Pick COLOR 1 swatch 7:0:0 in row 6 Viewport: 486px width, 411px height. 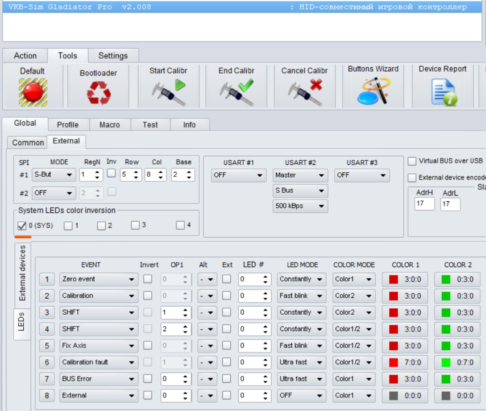tap(405, 363)
